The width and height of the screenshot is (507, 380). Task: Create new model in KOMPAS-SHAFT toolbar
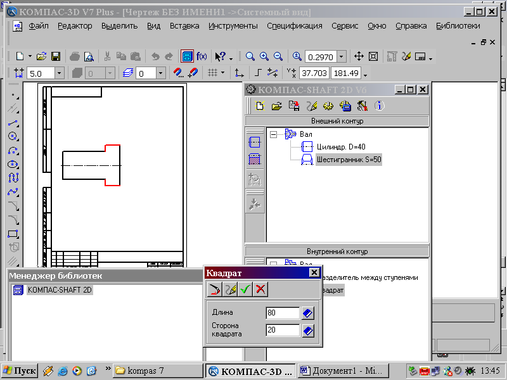click(x=260, y=106)
